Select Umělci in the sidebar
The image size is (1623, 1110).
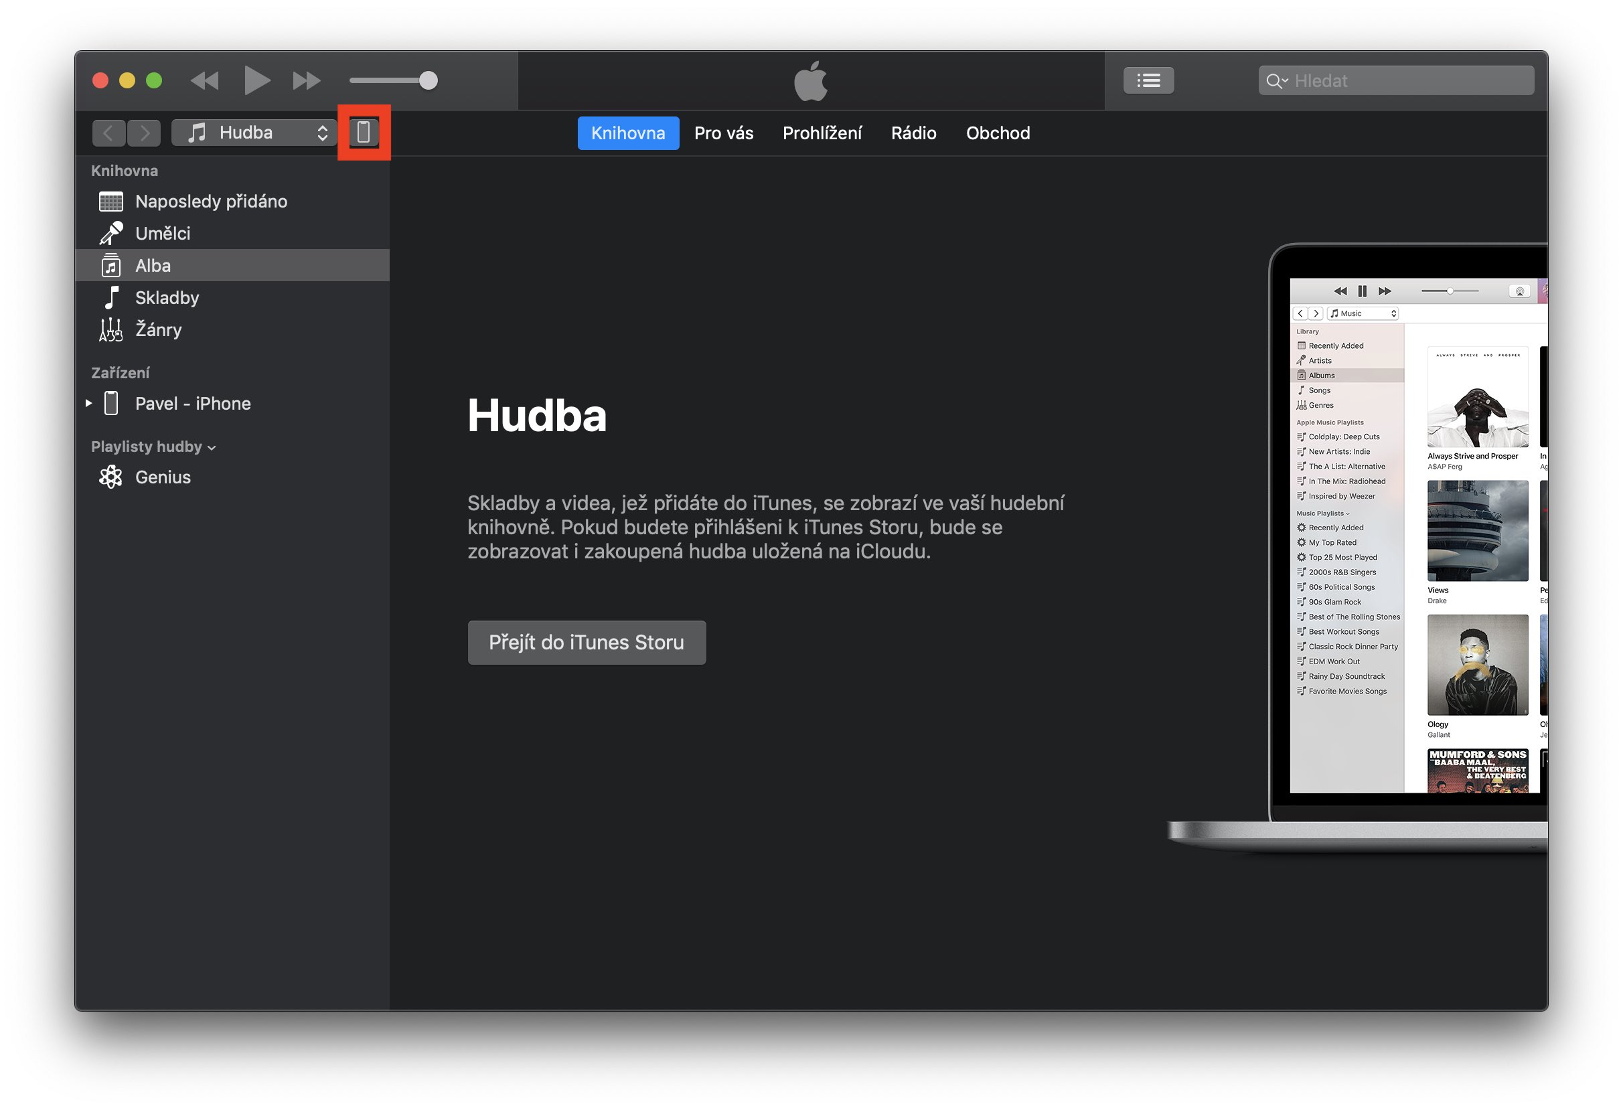[232, 234]
